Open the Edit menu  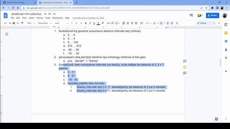(18, 18)
